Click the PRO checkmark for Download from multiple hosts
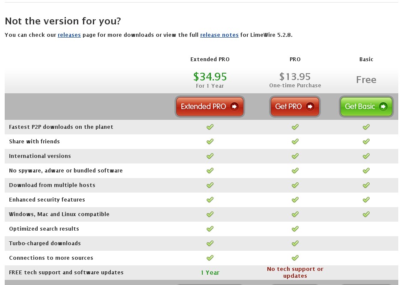The height and width of the screenshot is (285, 400). click(x=295, y=185)
